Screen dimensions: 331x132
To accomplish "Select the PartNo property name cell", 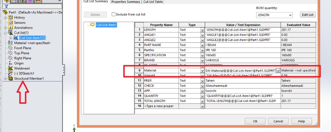I will [x=161, y=50].
